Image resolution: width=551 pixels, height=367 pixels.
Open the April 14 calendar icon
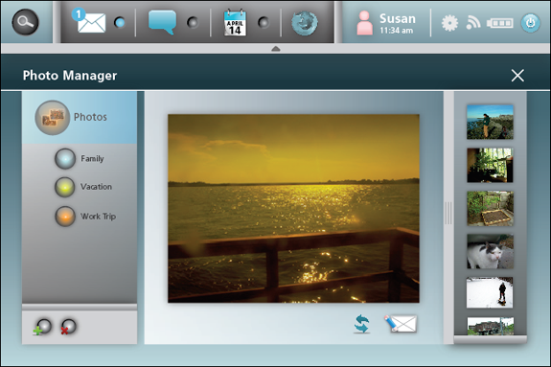pos(235,23)
